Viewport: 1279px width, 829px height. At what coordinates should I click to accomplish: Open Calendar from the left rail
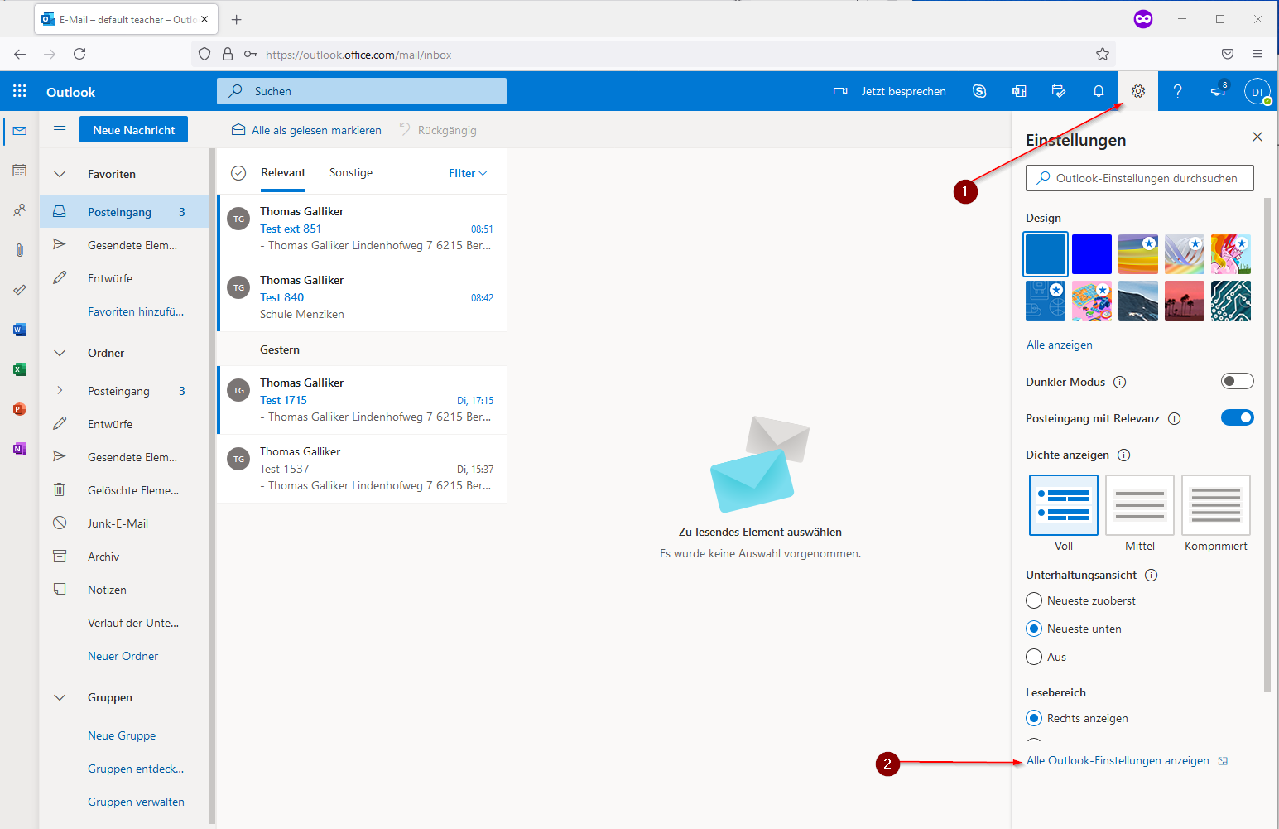click(x=20, y=171)
